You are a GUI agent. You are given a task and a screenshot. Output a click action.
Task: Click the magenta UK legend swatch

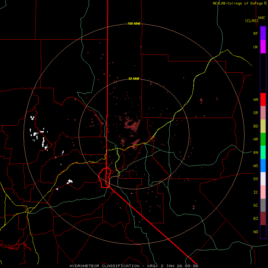(263, 47)
